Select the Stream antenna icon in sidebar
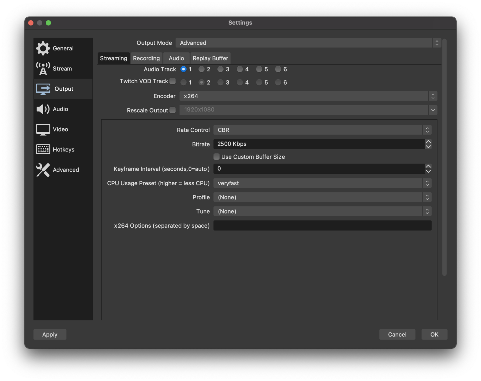This screenshot has width=481, height=381. click(43, 68)
